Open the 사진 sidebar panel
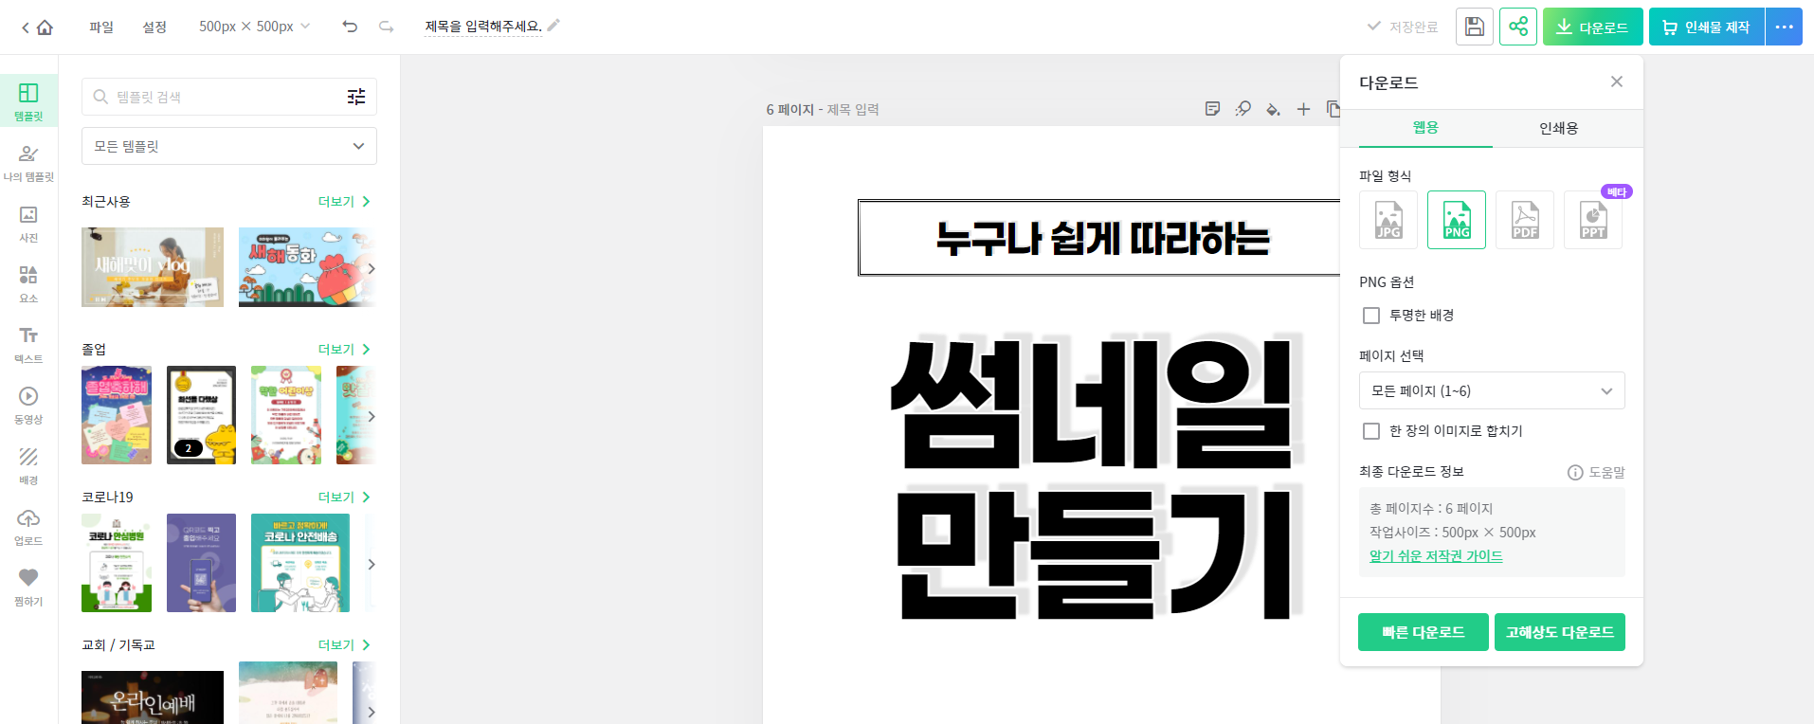Image resolution: width=1814 pixels, height=724 pixels. click(x=28, y=223)
